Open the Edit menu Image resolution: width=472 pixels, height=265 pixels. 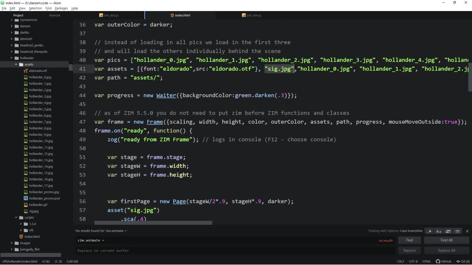[12, 8]
